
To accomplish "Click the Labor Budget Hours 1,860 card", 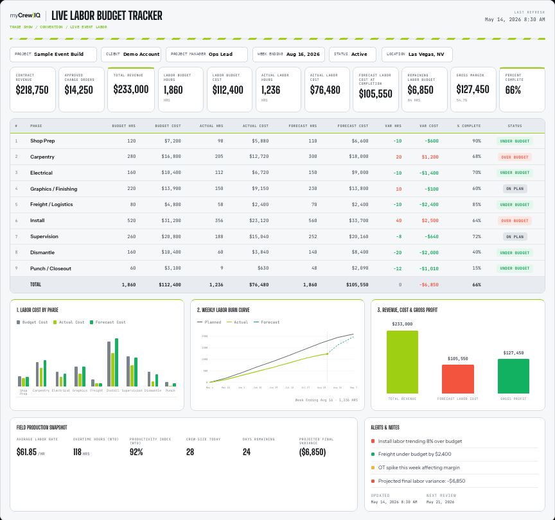I will (x=181, y=89).
